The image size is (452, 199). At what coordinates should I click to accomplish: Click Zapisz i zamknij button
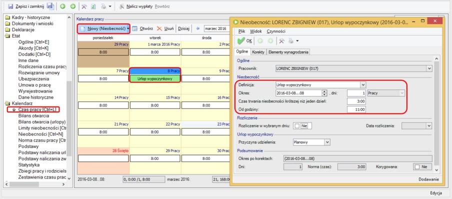coord(26,6)
